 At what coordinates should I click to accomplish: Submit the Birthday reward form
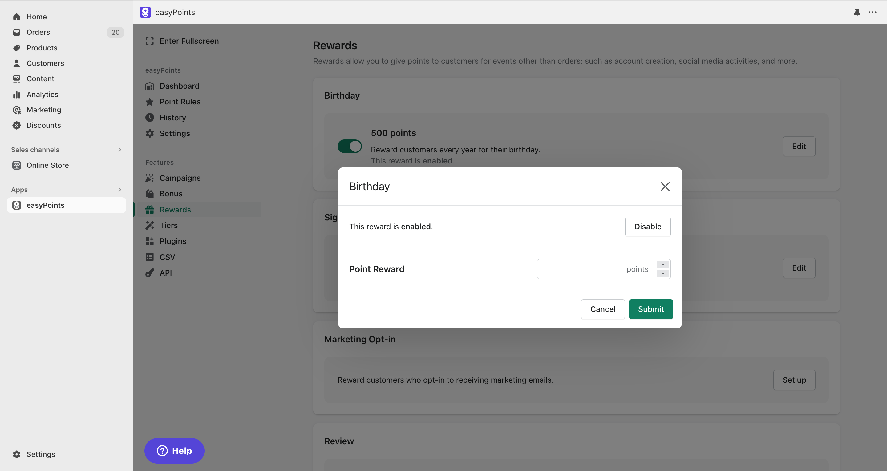[651, 309]
